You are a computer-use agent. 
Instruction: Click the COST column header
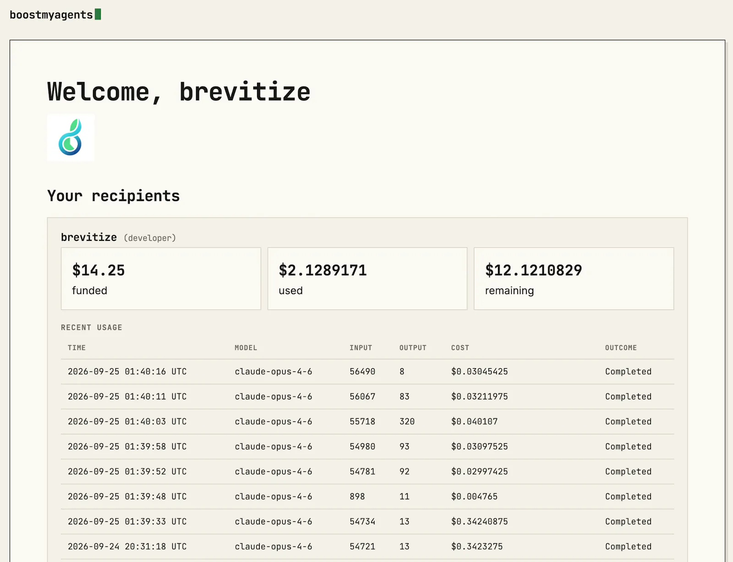pos(460,348)
